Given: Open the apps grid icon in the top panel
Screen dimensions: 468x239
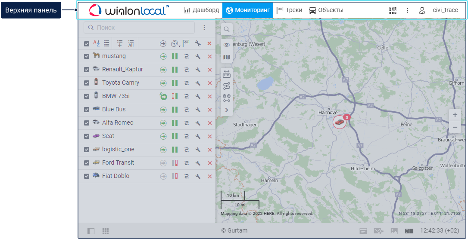Looking at the screenshot, I should click(393, 10).
